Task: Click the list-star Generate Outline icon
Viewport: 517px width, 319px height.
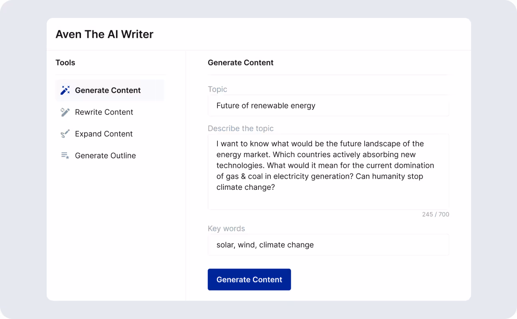Action: pos(65,156)
